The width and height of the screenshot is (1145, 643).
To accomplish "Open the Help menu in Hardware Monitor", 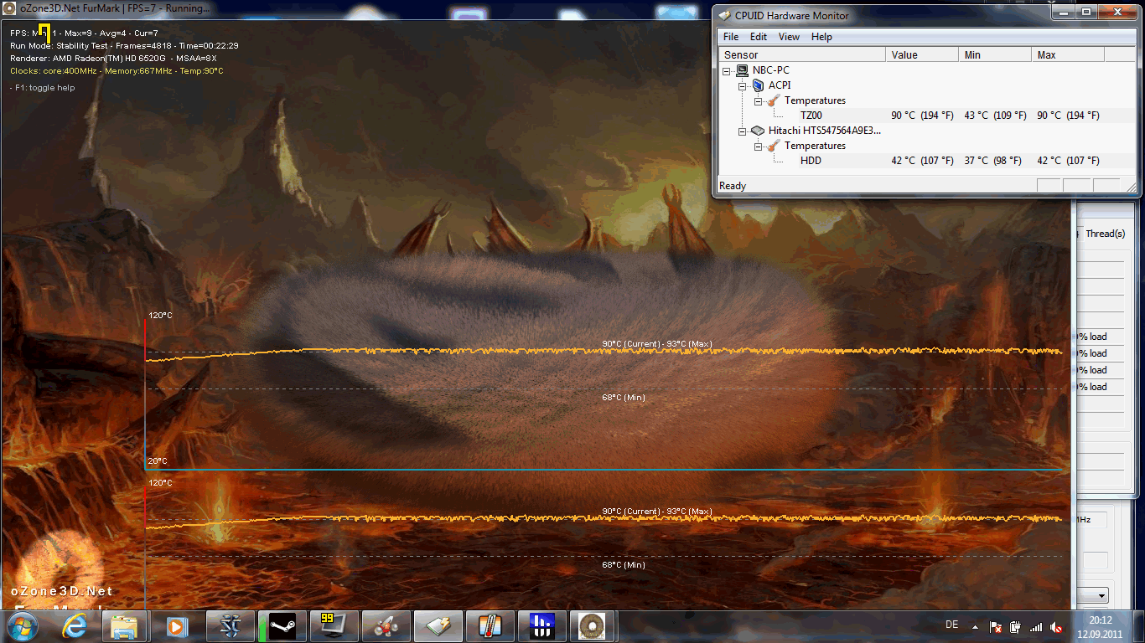I will click(x=821, y=37).
